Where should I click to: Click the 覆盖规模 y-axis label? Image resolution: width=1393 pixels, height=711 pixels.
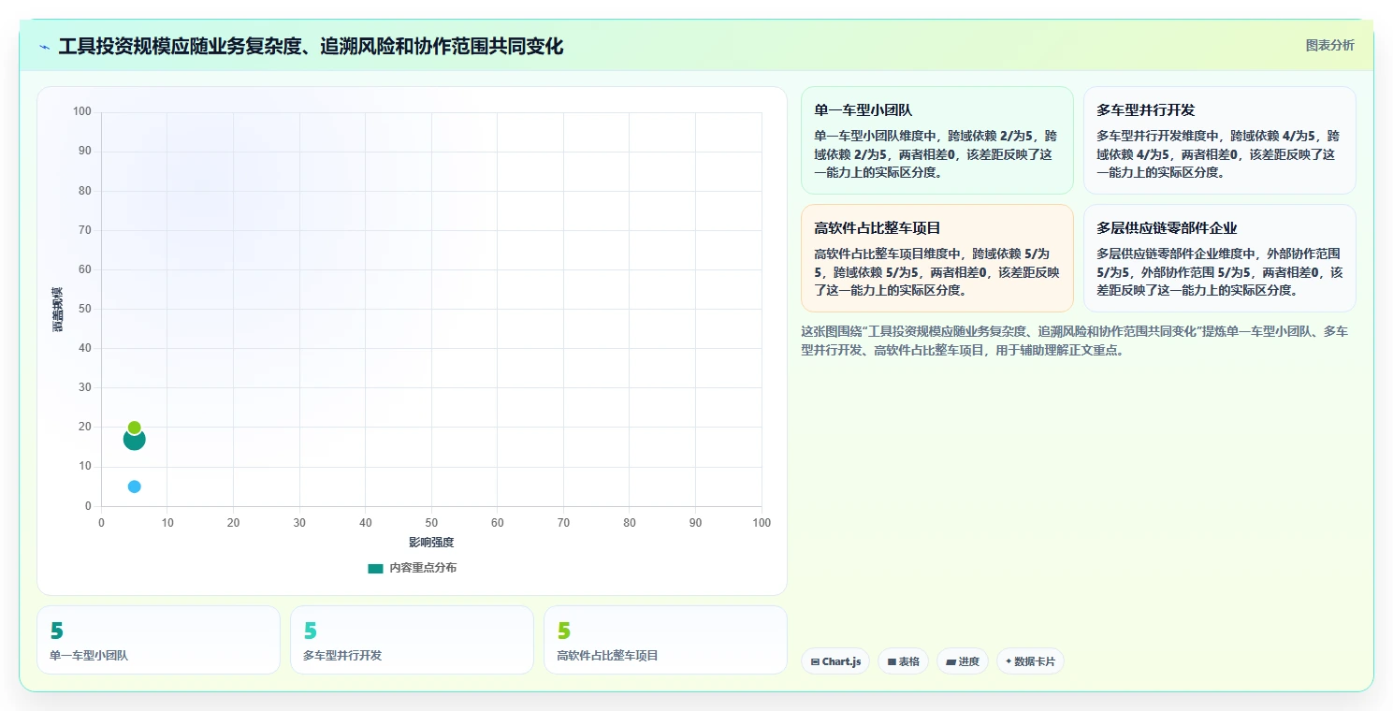pyautogui.click(x=57, y=309)
